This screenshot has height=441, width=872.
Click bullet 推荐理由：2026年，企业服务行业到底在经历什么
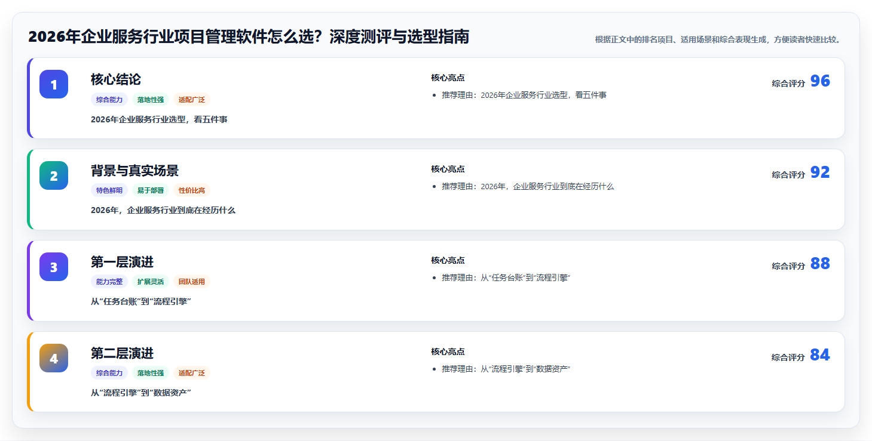528,186
